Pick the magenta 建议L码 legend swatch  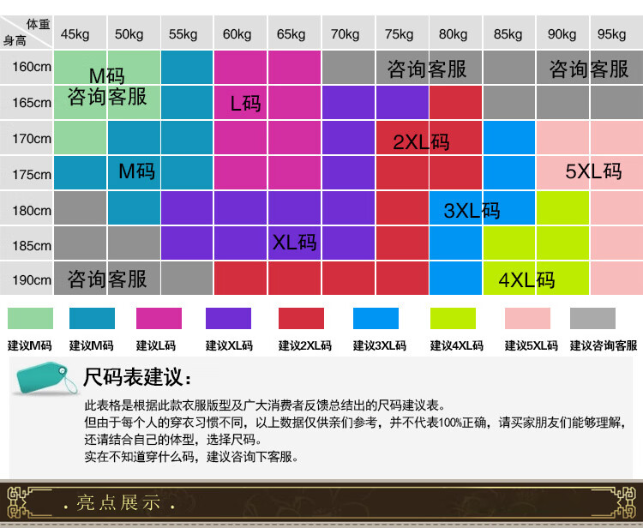(159, 319)
